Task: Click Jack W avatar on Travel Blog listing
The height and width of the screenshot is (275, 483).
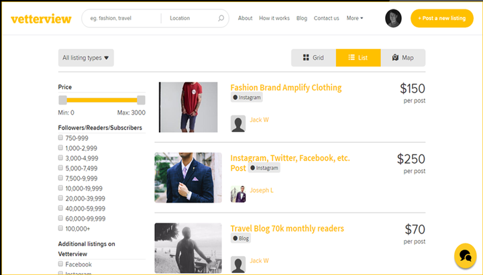Action: (x=238, y=264)
